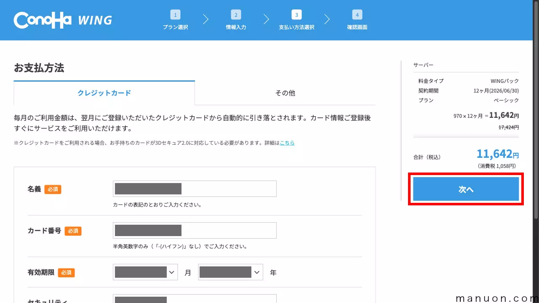Click the ConoHa WING logo
The height and width of the screenshot is (303, 539).
point(62,20)
